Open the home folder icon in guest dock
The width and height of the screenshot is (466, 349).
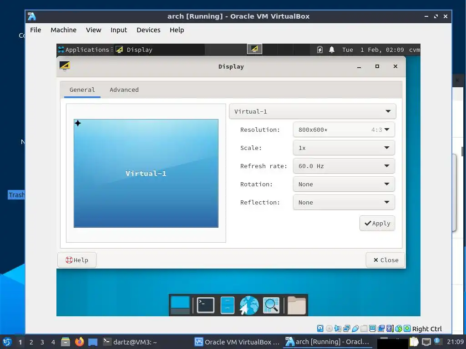click(x=296, y=305)
